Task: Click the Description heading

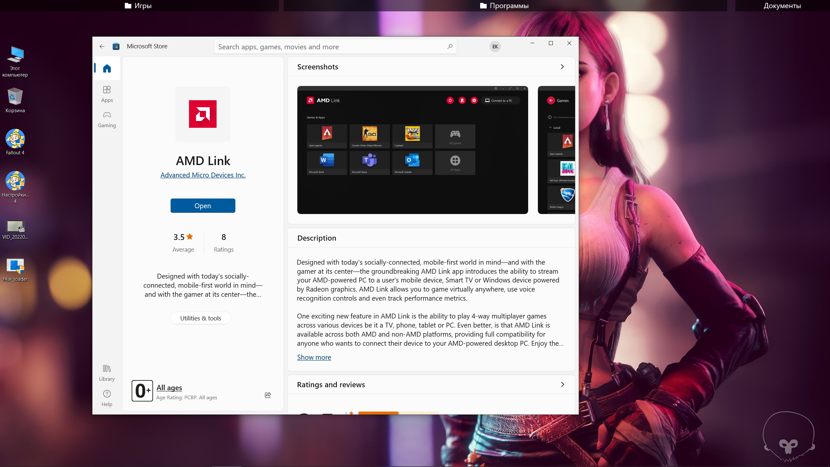Action: pyautogui.click(x=317, y=238)
